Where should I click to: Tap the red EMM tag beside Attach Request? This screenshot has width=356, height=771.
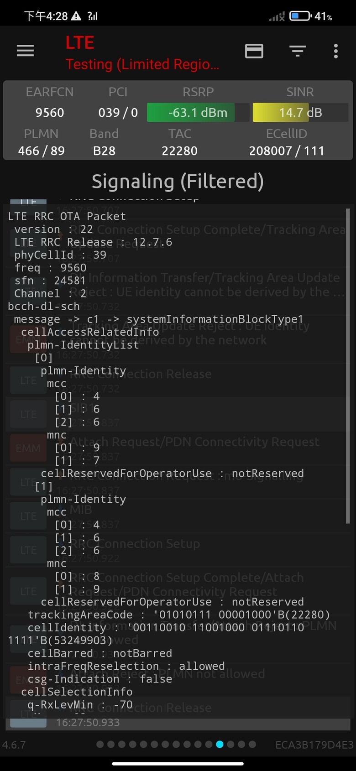tap(28, 448)
